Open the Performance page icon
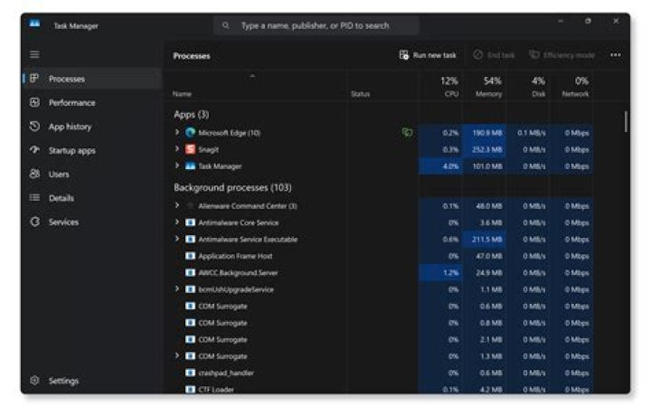Screen dimensions: 651x407 pos(34,103)
